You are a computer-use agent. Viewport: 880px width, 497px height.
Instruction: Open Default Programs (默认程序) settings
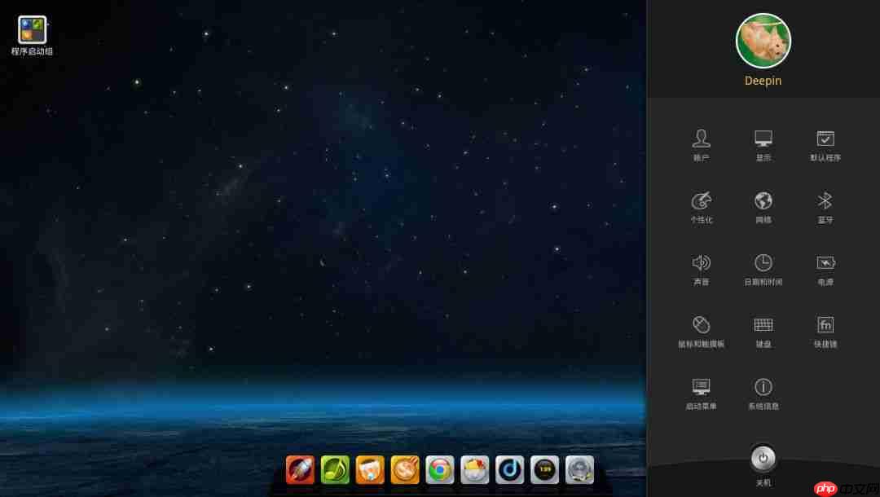tap(825, 144)
